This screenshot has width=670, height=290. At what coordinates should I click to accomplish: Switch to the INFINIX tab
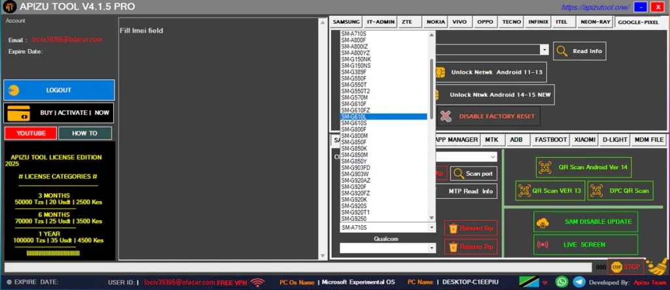[538, 22]
